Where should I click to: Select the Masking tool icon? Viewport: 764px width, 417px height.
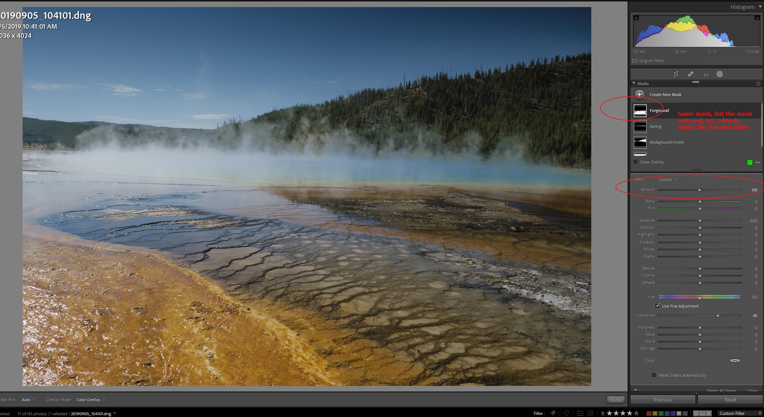click(719, 74)
